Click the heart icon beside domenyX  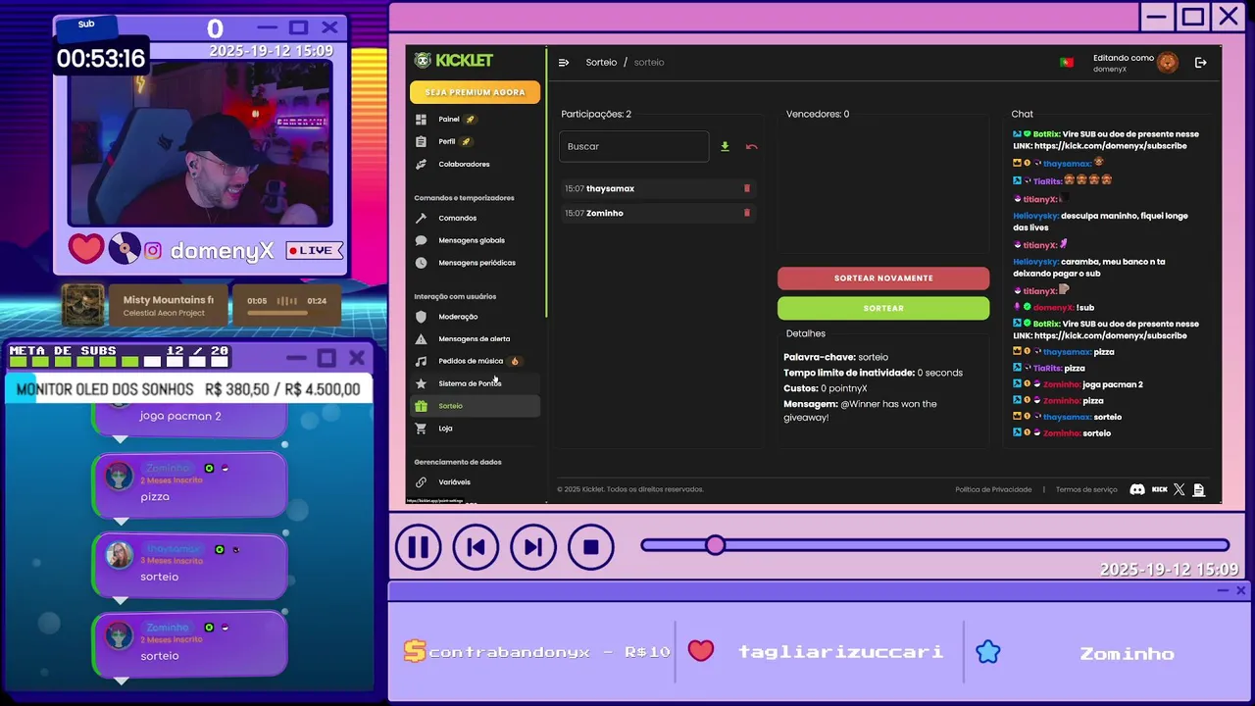click(x=85, y=248)
